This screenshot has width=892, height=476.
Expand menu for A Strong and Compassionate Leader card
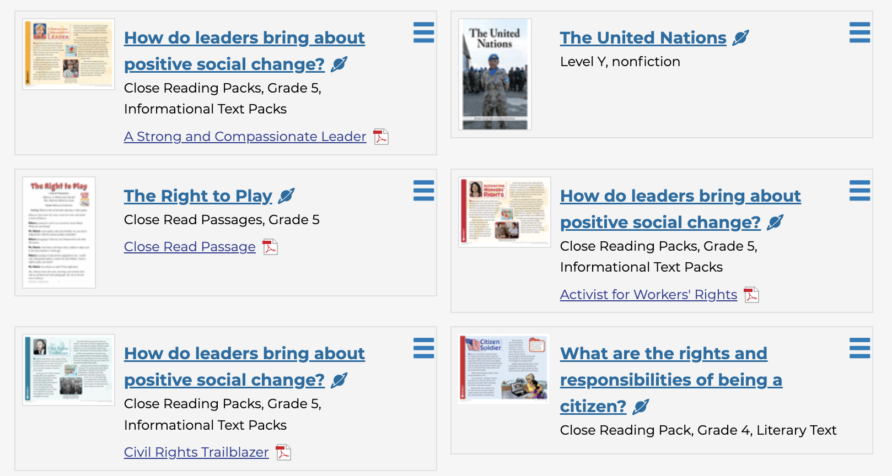tap(423, 33)
